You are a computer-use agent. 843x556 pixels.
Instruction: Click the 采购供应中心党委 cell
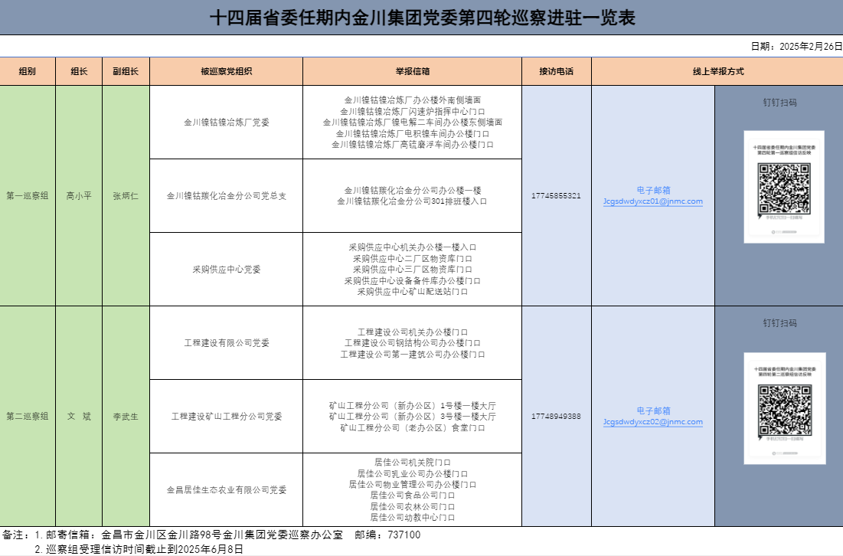(x=227, y=270)
